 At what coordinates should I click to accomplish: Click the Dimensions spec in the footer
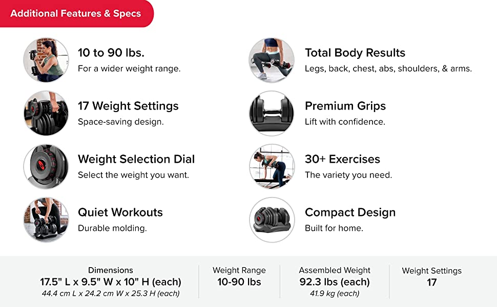coord(111,281)
